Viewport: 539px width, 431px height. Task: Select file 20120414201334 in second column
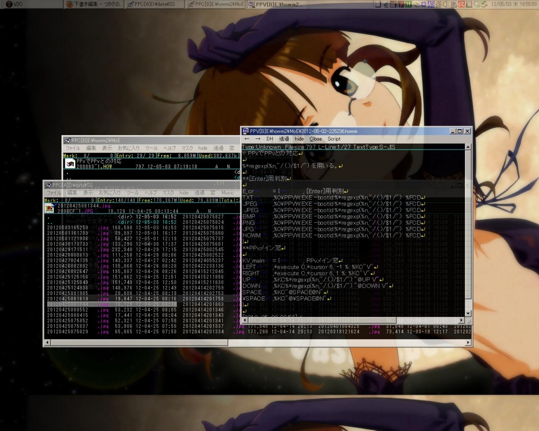203,332
